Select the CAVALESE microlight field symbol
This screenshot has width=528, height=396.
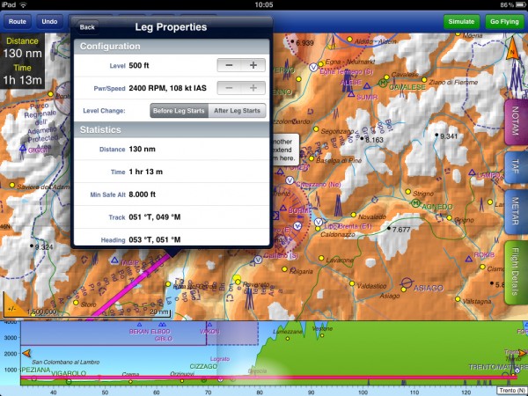click(x=383, y=83)
